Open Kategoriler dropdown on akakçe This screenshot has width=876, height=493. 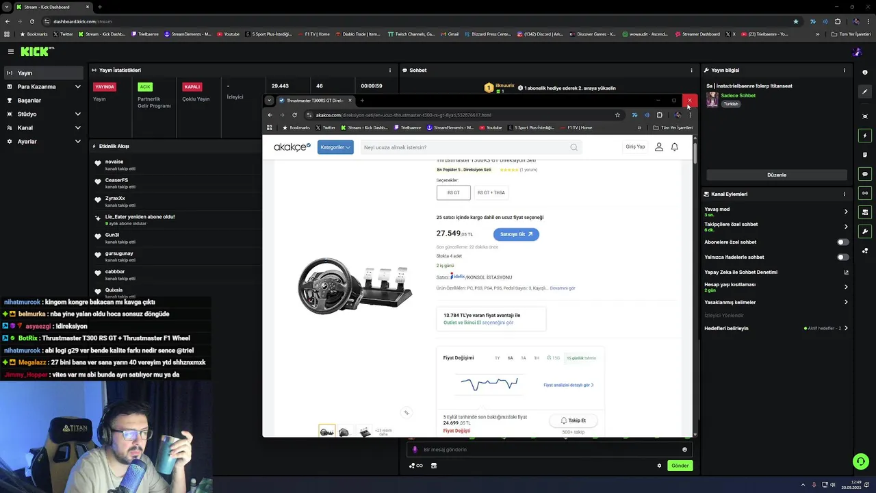click(335, 147)
